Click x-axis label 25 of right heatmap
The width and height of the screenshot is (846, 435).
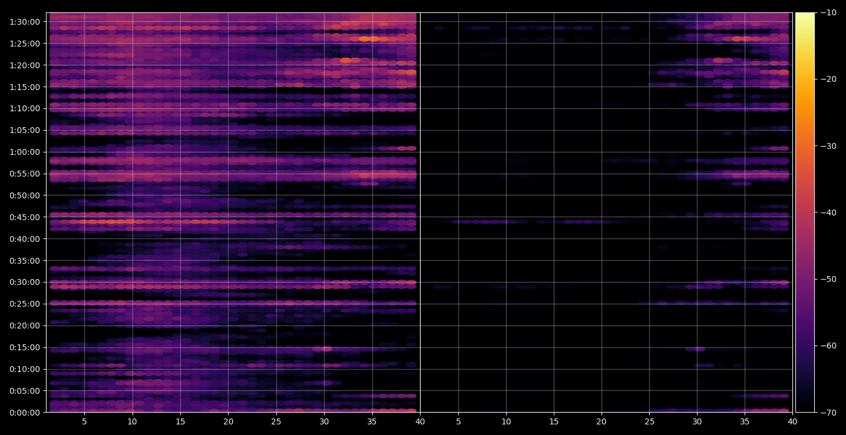pyautogui.click(x=649, y=421)
